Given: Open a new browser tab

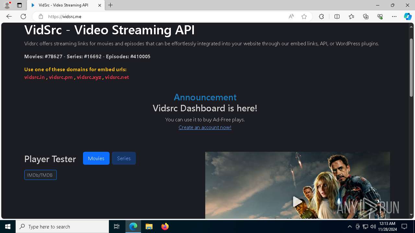Looking at the screenshot, I should pos(111,5).
